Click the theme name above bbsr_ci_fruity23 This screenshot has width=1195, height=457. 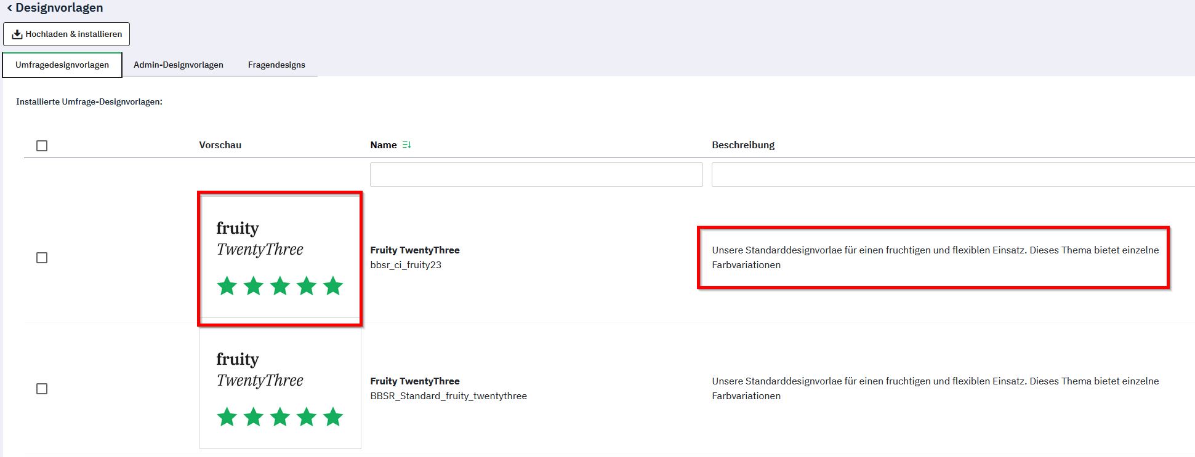[x=414, y=250]
